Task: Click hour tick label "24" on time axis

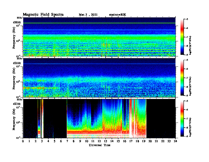Action: (175, 141)
